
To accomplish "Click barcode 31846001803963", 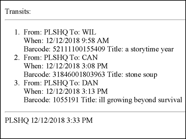I will tap(79, 74).
